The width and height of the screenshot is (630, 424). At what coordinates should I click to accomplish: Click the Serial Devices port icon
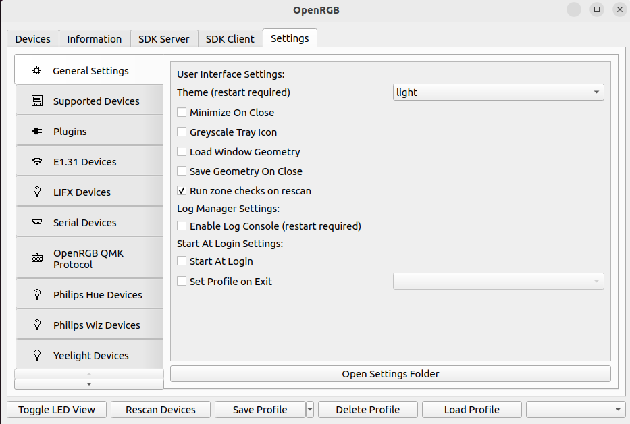(x=37, y=223)
